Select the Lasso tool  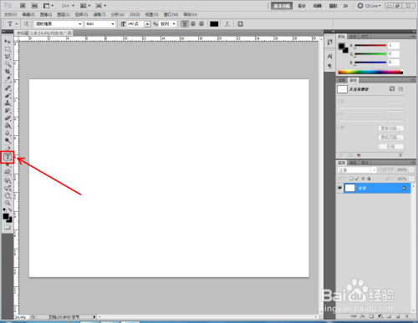(x=8, y=57)
